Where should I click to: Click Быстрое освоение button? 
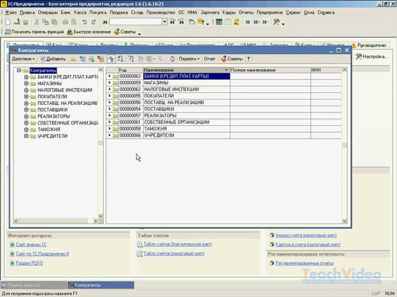89,32
